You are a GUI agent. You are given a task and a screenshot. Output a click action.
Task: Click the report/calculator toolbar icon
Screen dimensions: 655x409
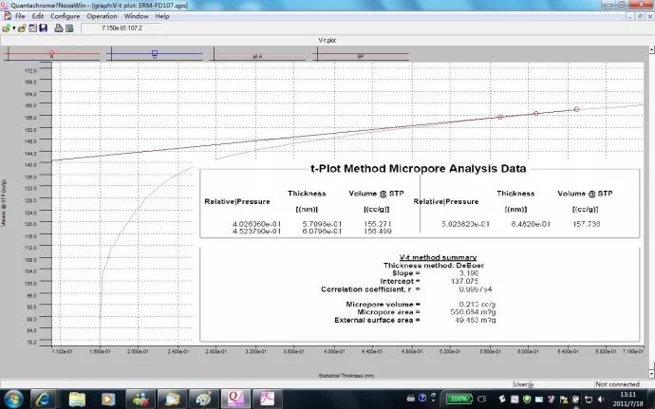[x=69, y=28]
